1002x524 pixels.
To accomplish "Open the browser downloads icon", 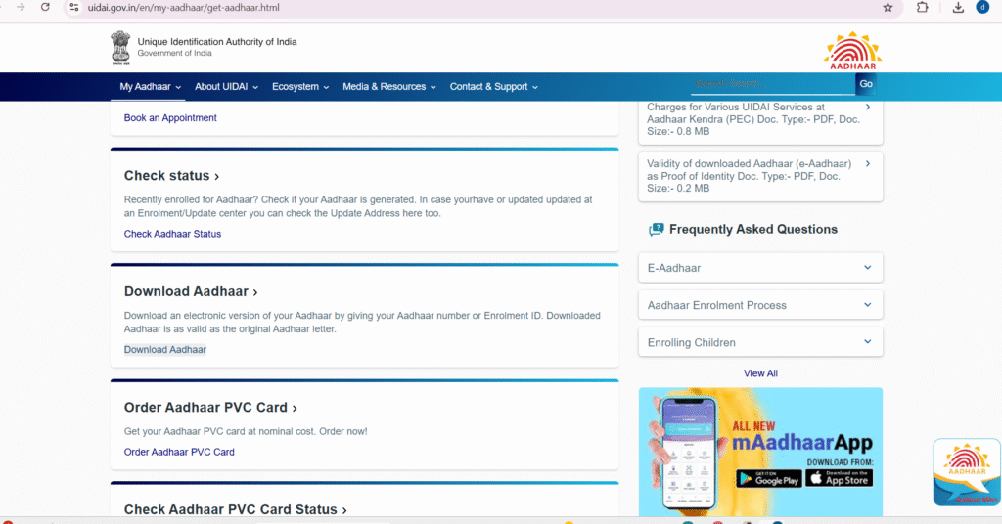I will [x=958, y=7].
